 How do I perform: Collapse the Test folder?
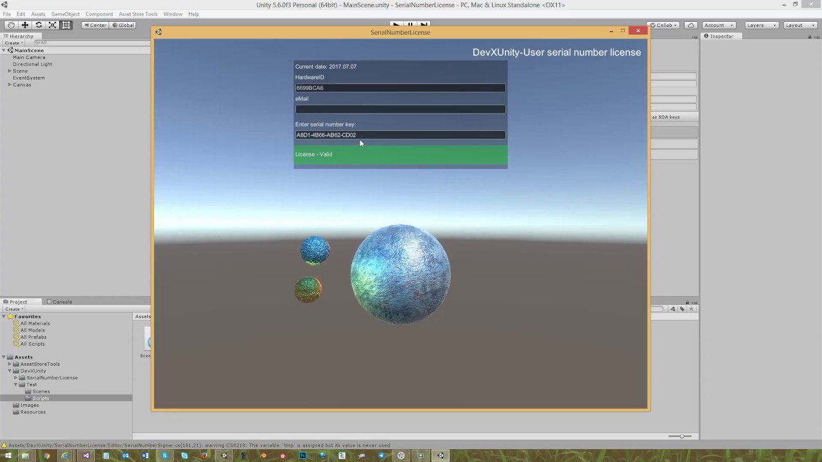pyautogui.click(x=15, y=384)
